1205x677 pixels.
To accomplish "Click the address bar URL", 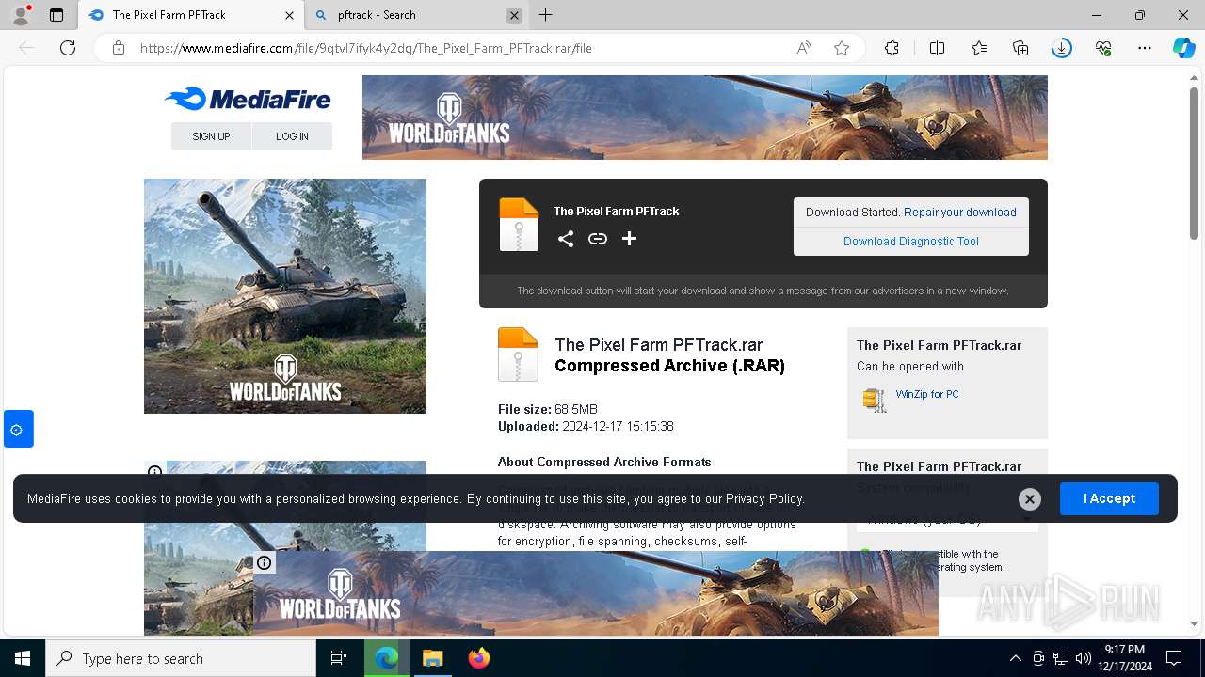I will click(x=366, y=48).
